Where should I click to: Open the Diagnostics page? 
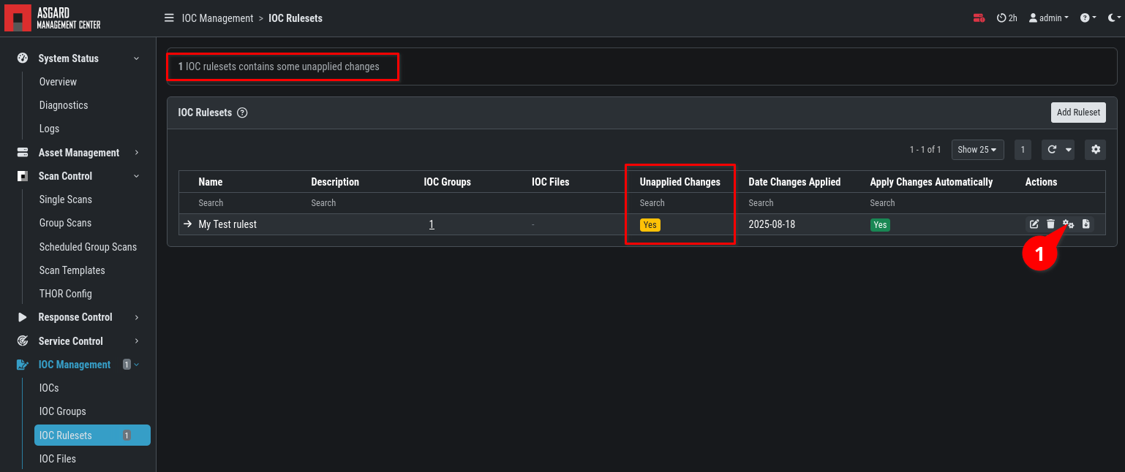coord(64,105)
